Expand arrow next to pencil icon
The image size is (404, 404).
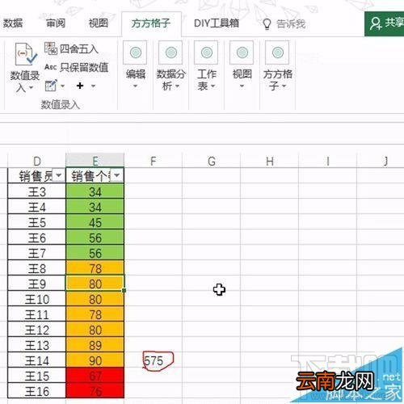pyautogui.click(x=62, y=86)
